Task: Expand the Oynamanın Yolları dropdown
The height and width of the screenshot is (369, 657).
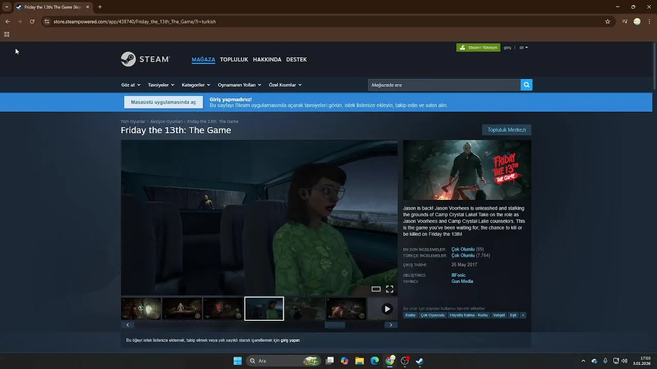Action: pos(240,85)
